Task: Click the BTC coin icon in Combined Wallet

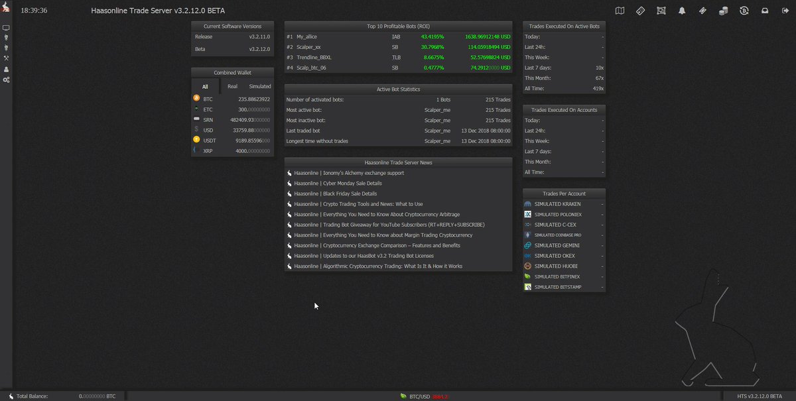Action: [196, 98]
